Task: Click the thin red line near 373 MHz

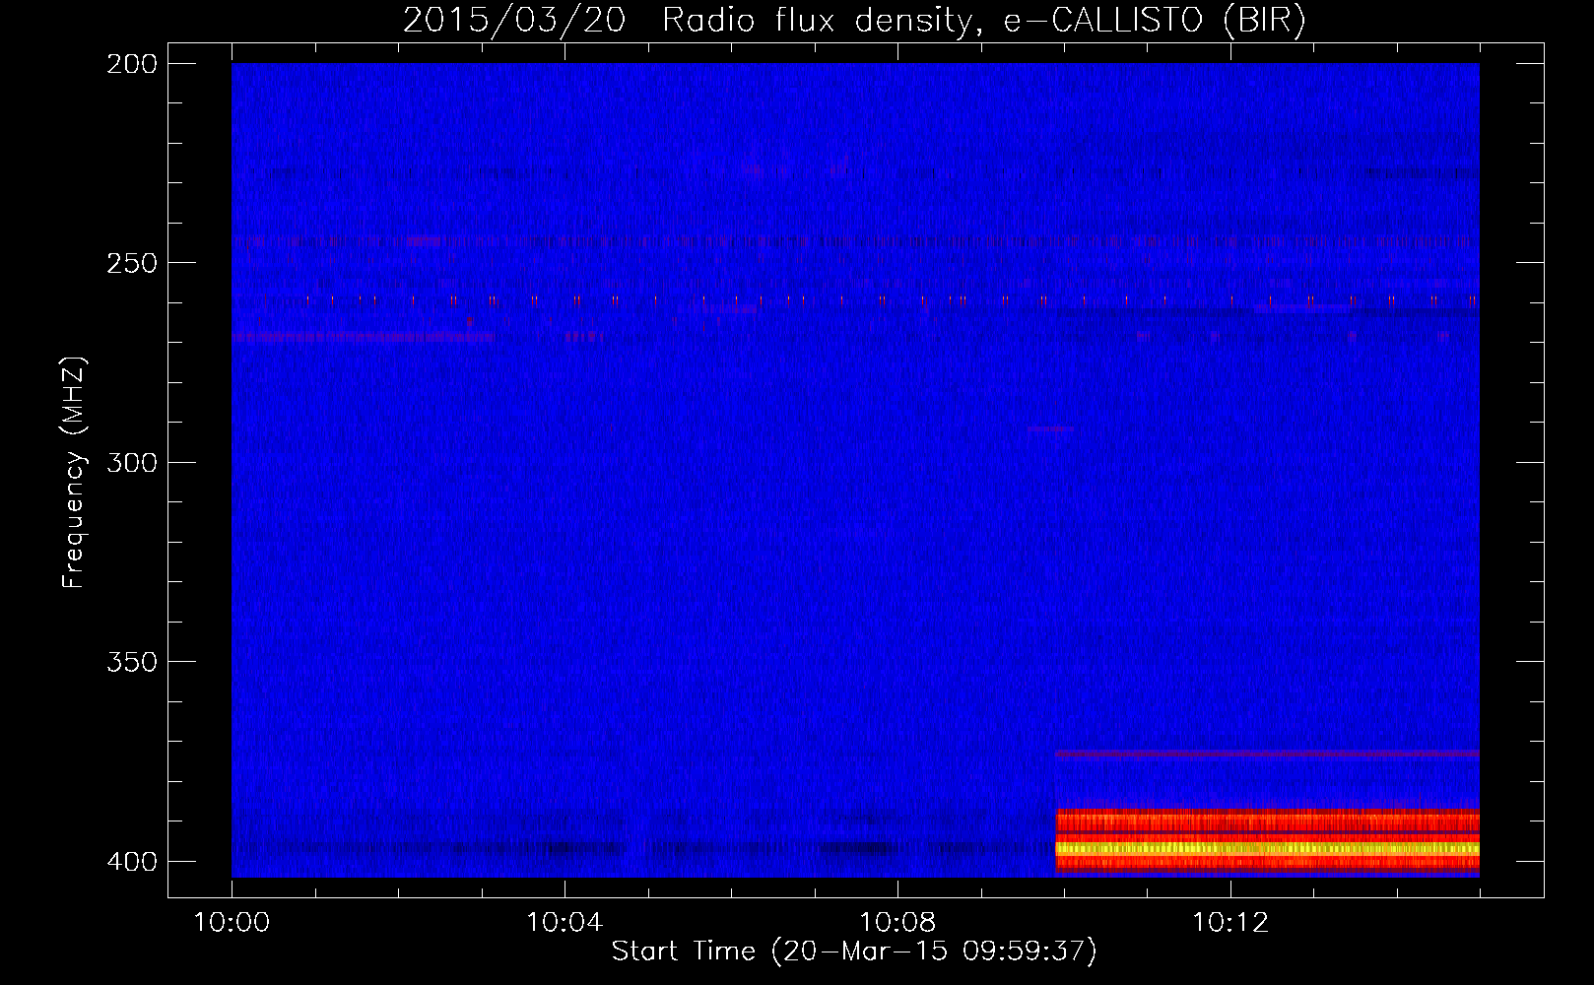Action: (x=1267, y=754)
